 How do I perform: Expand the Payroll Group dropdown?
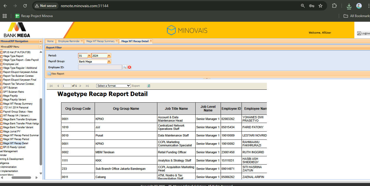click(109, 61)
